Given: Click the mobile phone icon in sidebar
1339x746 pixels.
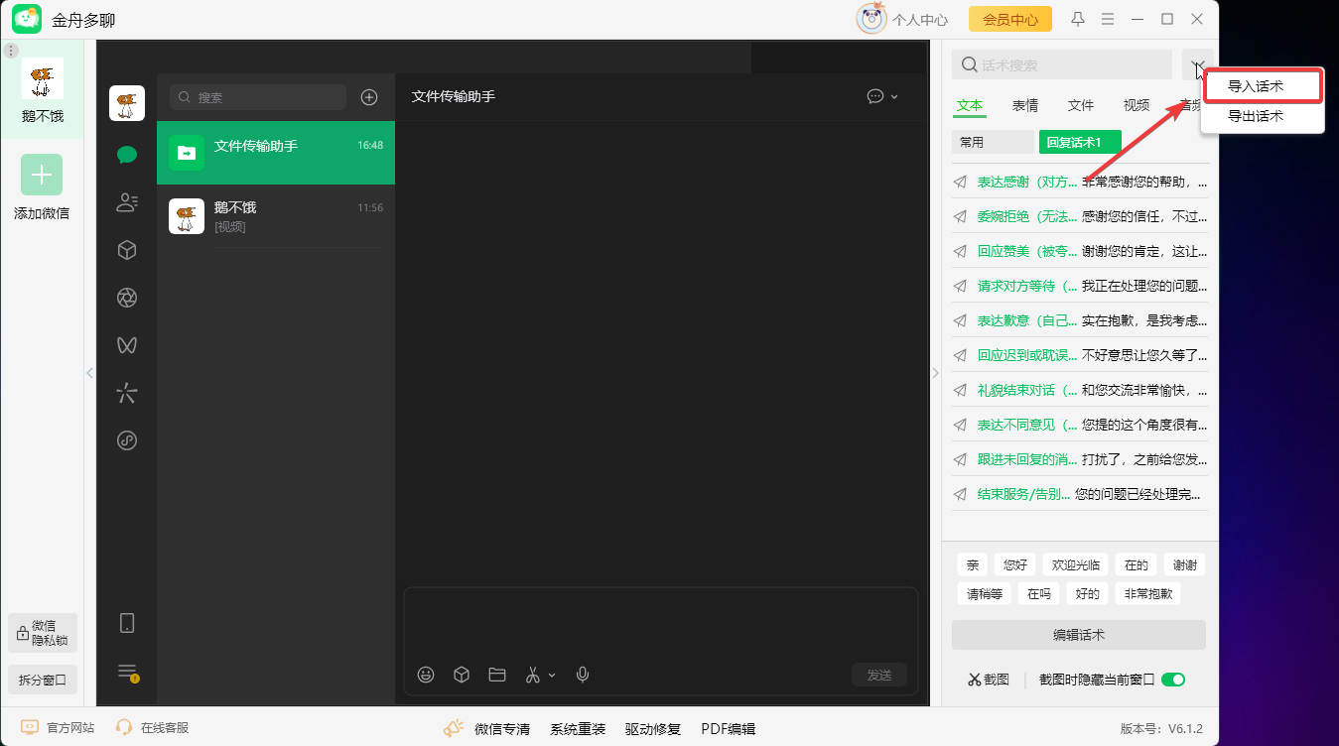Looking at the screenshot, I should (127, 623).
